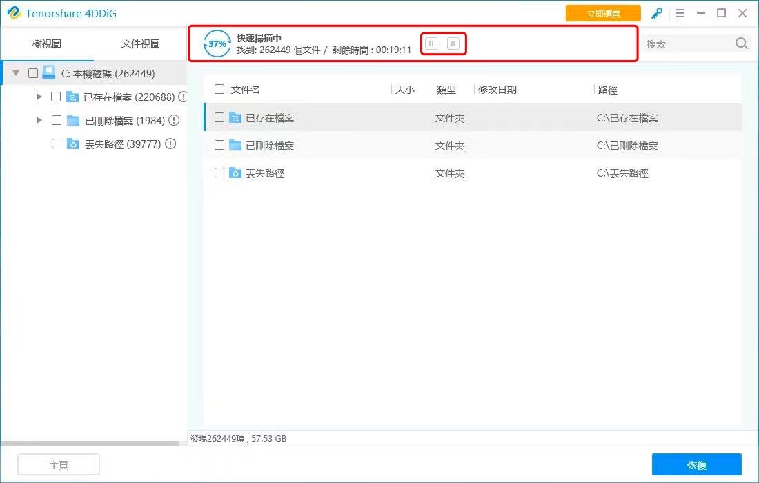This screenshot has width=759, height=483.
Task: Click the 已存在檔案 file name in list
Action: coord(270,118)
